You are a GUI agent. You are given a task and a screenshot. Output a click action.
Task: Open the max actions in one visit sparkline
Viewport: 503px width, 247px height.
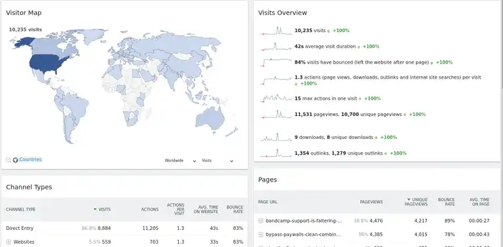coord(276,98)
